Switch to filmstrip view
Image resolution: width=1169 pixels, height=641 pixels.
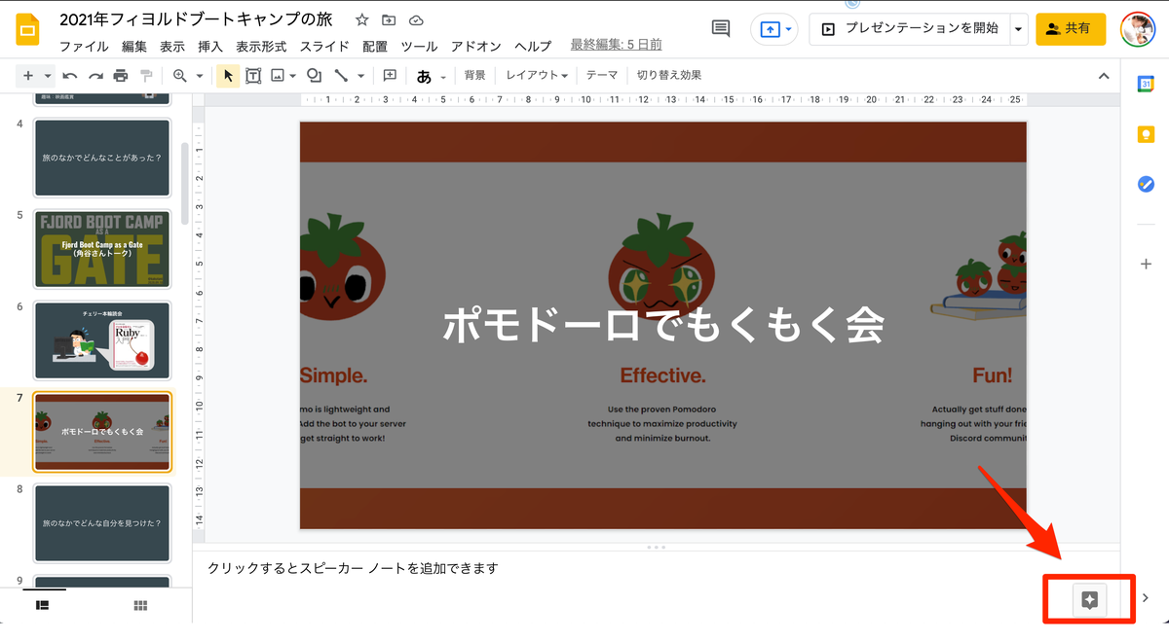[x=43, y=605]
